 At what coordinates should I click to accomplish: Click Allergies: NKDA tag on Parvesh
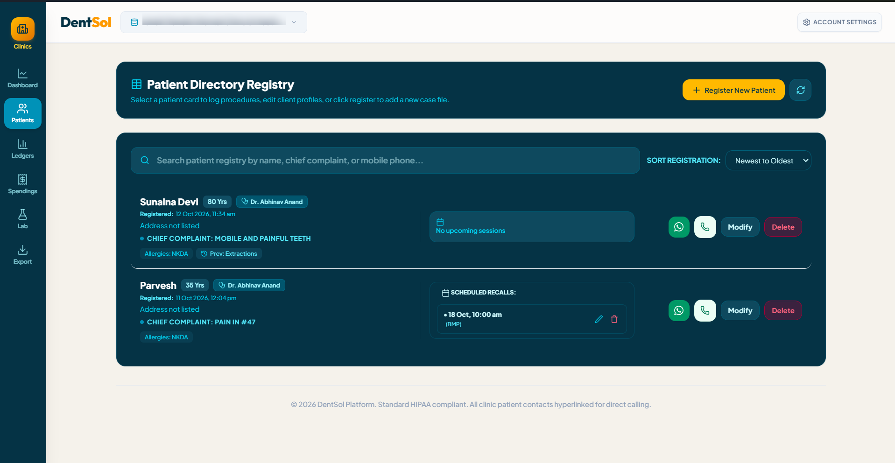pyautogui.click(x=166, y=337)
